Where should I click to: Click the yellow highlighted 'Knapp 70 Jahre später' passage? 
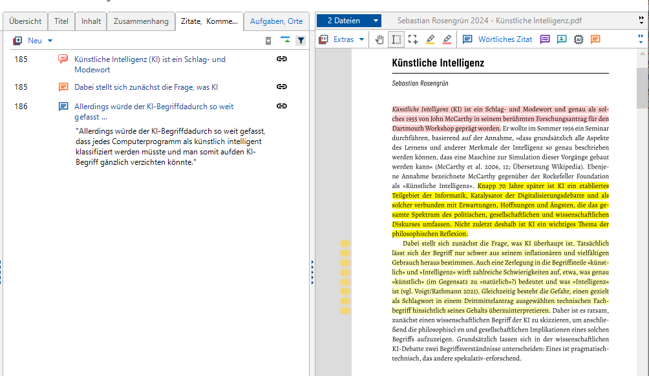pos(500,210)
